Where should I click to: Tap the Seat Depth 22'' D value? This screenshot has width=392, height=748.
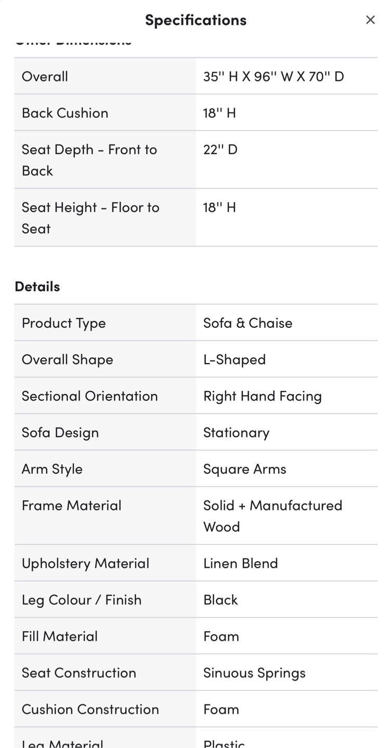coord(220,150)
